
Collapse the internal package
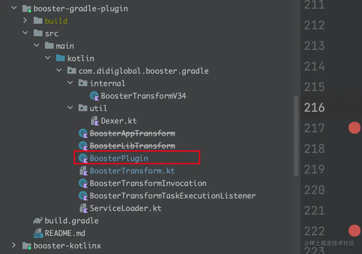(70, 82)
